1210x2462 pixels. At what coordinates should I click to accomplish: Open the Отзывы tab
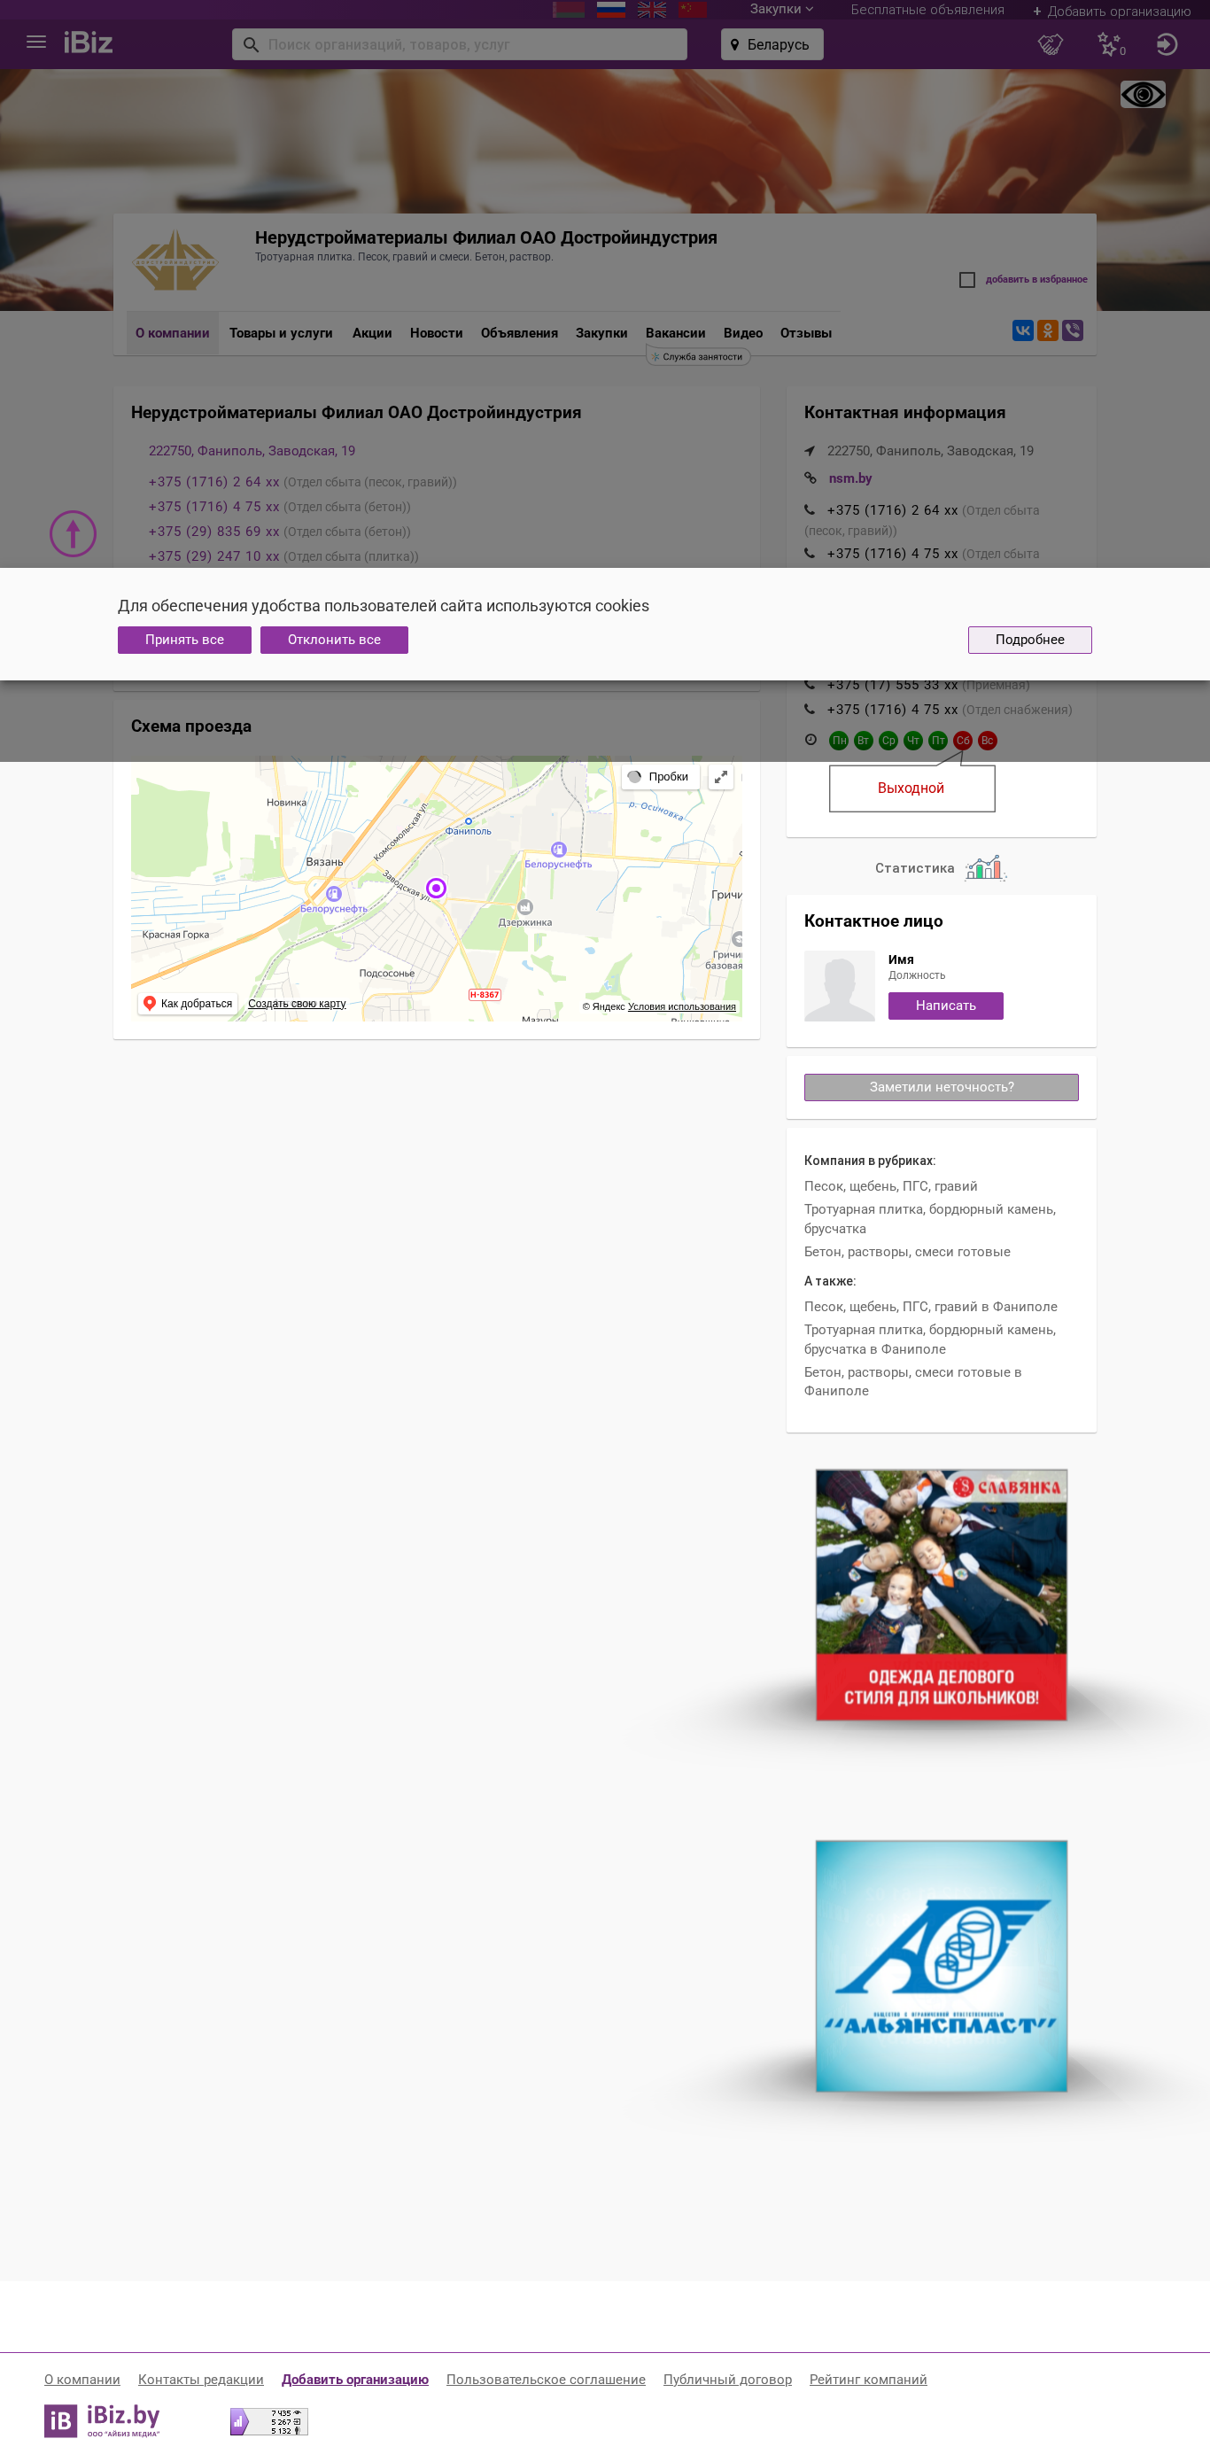(805, 332)
